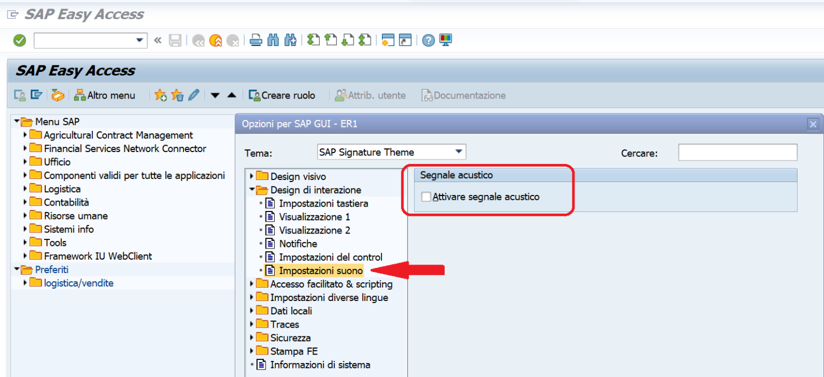Image resolution: width=824 pixels, height=377 pixels.
Task: Click the Creare ruolo button
Action: 281,95
